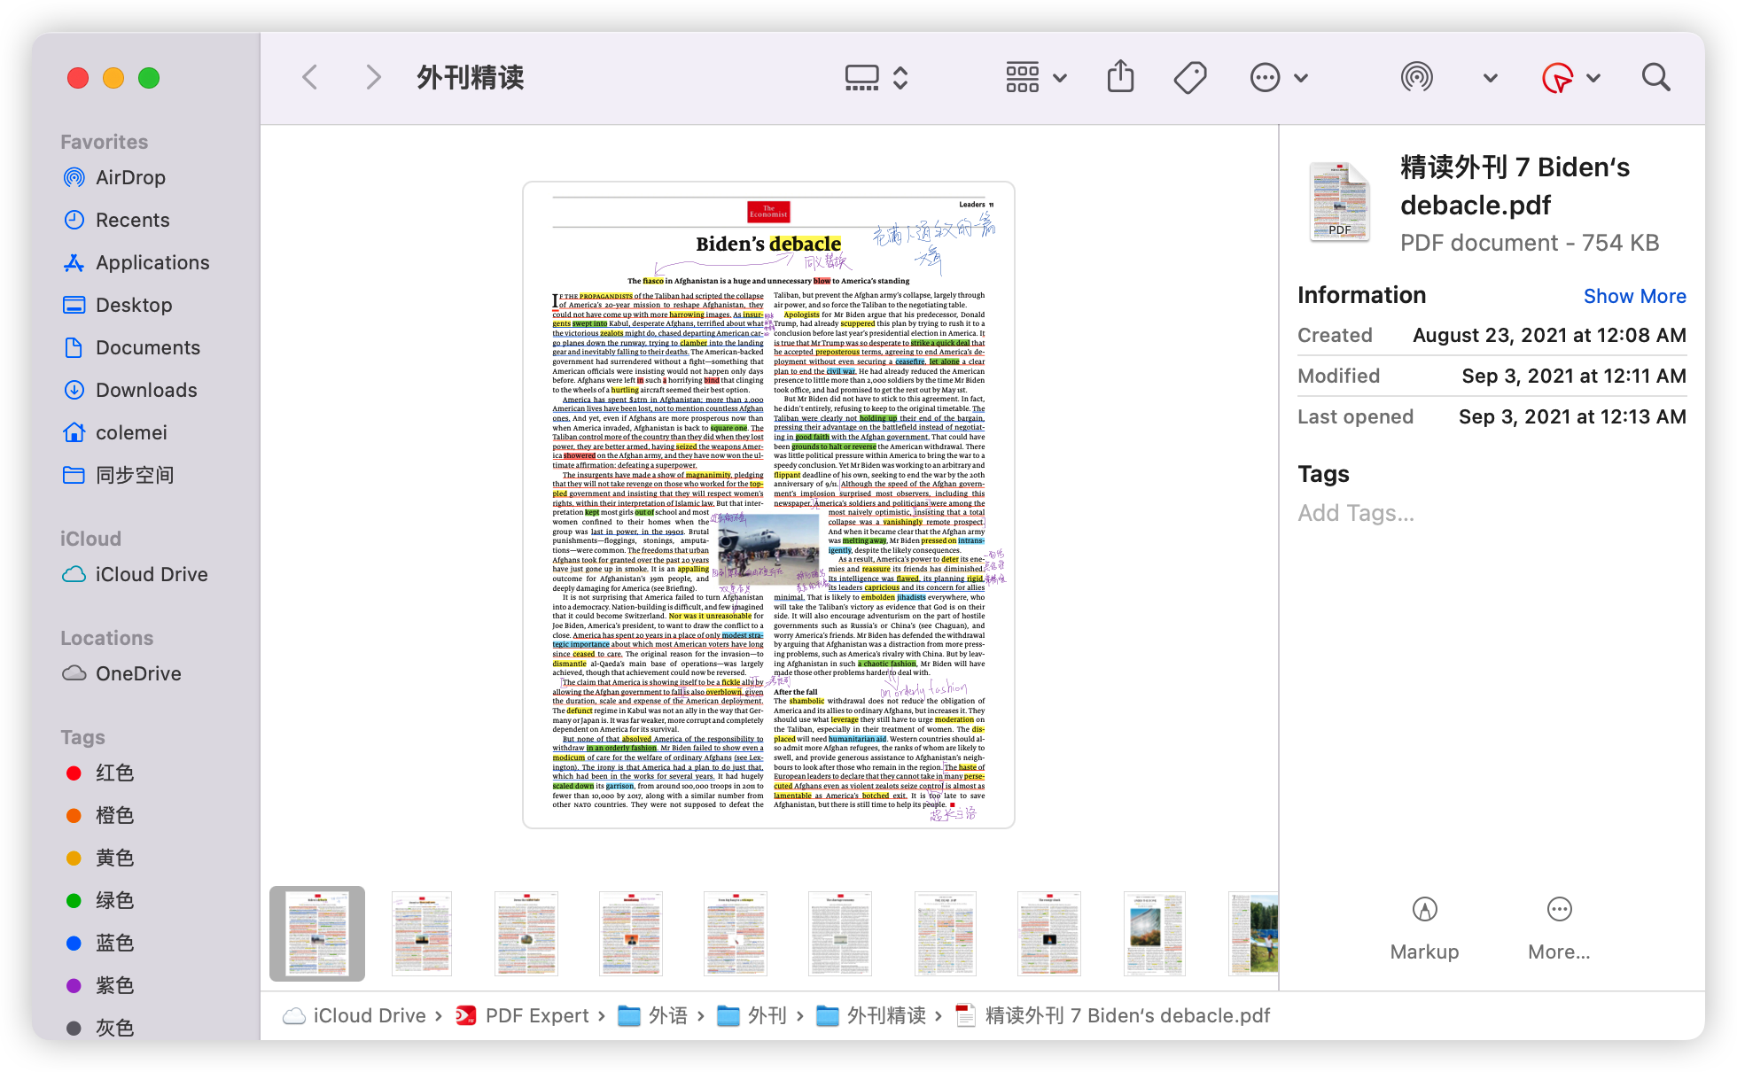Viewport: 1737px width, 1072px height.
Task: Click the AirDrop toolbar icon
Action: 1417,78
